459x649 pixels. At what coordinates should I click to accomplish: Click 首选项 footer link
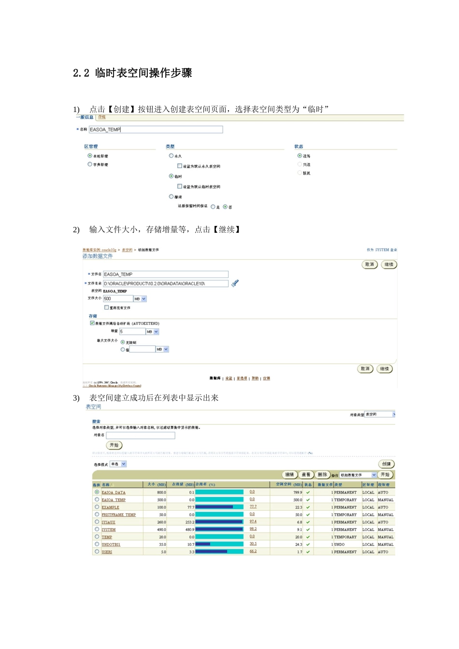coord(242,379)
